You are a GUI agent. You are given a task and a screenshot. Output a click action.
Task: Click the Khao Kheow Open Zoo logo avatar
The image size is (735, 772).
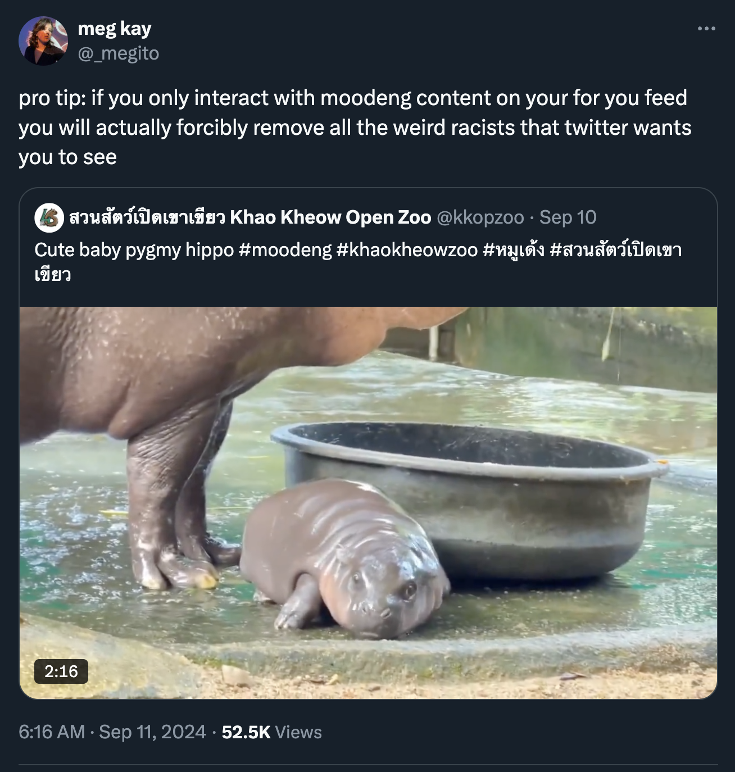coord(48,219)
